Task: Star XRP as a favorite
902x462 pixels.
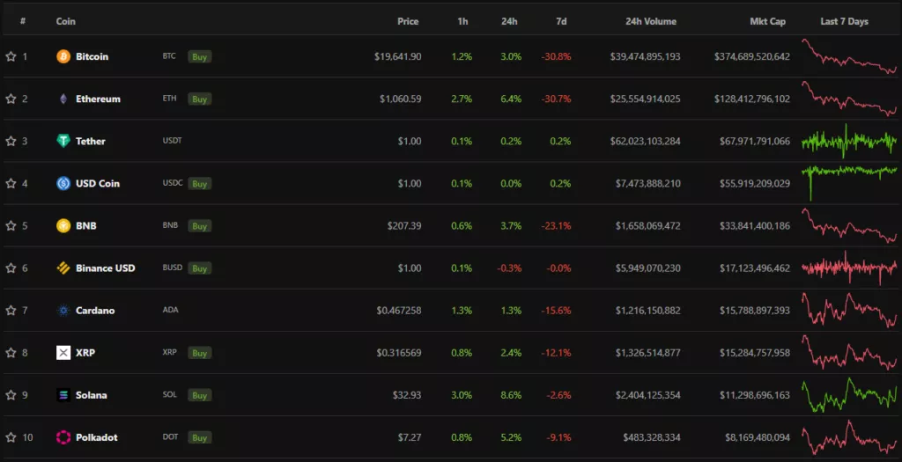Action: 11,353
